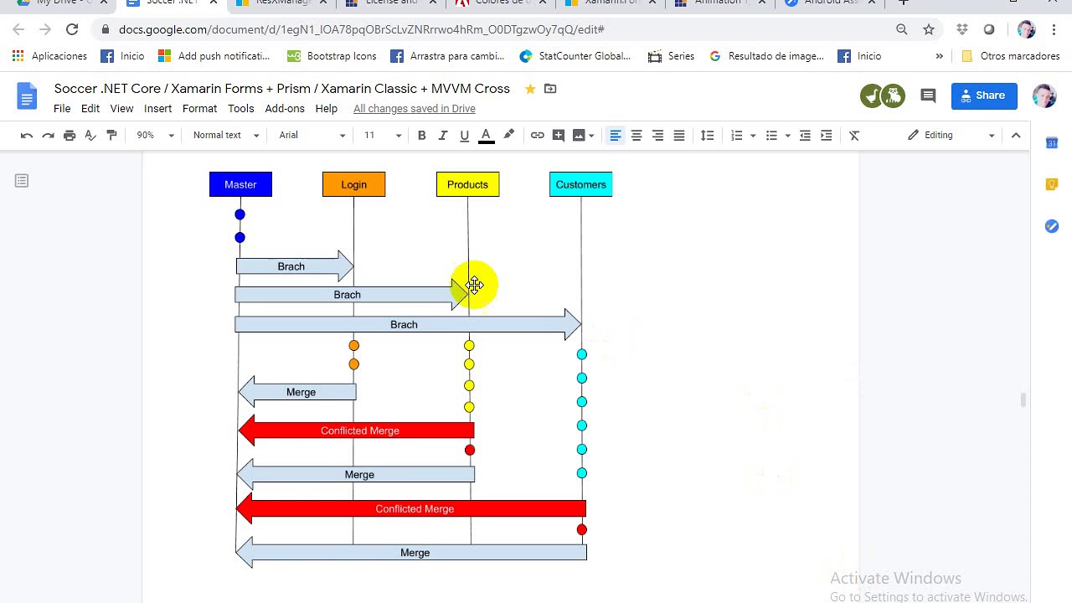Clear formatting with the Tx icon
The width and height of the screenshot is (1072, 603).
coord(854,135)
